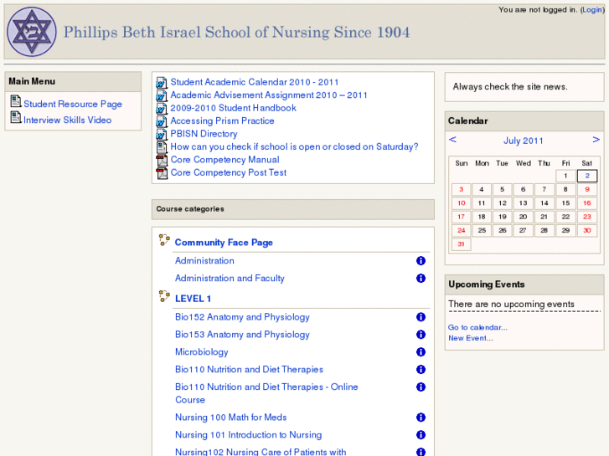This screenshot has width=609, height=456.
Task: Open Bio110 Nutrition Online Course link
Action: [266, 393]
